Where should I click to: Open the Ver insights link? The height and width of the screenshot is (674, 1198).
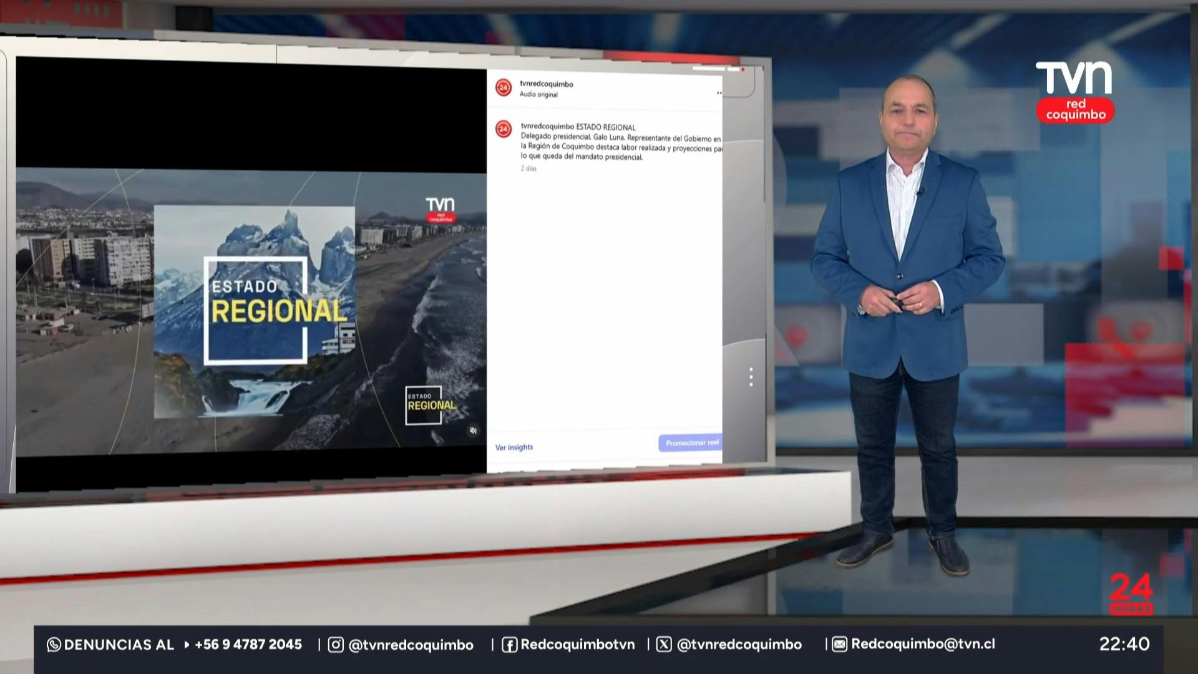click(514, 447)
